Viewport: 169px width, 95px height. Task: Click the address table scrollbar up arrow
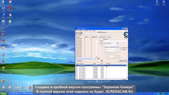127,65
